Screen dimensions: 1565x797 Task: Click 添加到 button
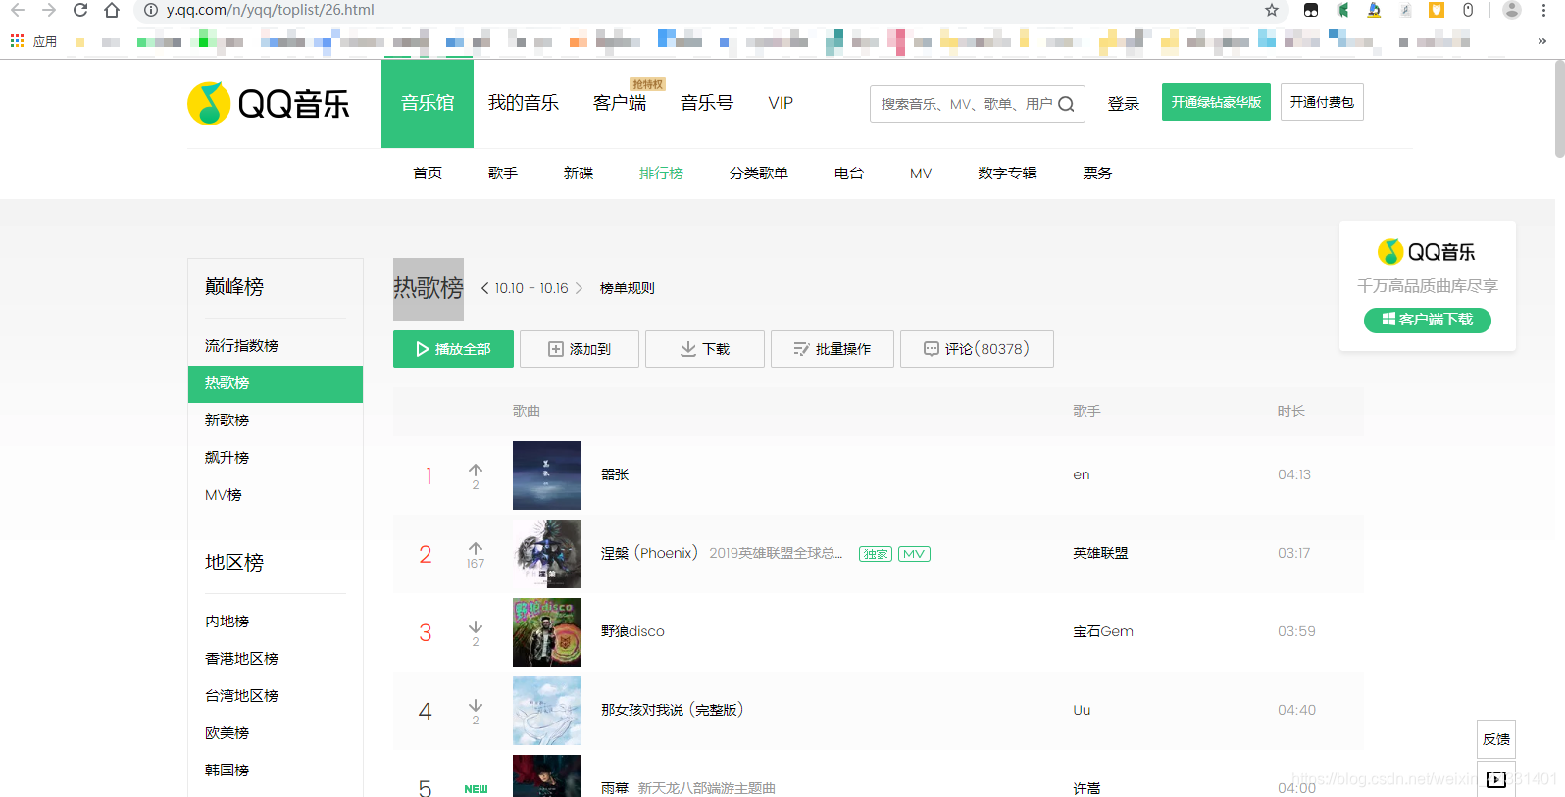click(580, 349)
